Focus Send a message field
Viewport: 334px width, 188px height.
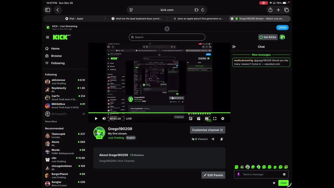pyautogui.click(x=261, y=174)
